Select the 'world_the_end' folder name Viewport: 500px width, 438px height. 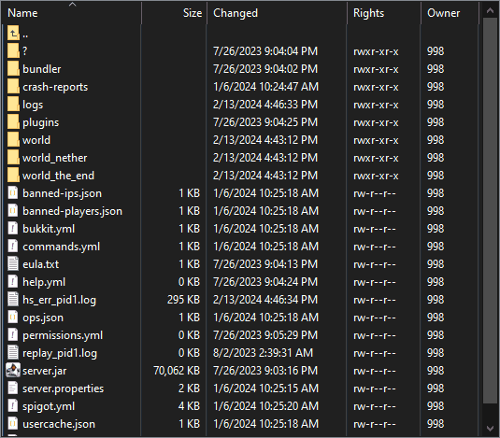tap(58, 176)
